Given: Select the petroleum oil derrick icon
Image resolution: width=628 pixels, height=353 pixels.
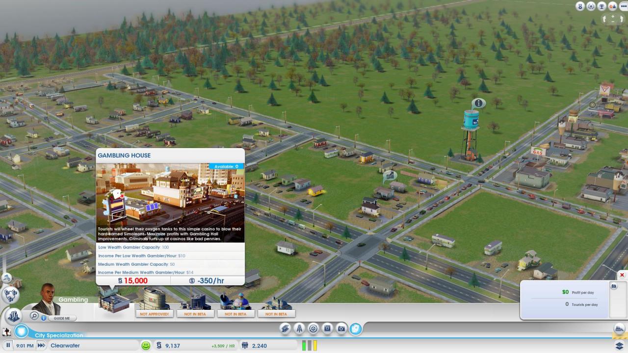Looking at the screenshot, I should pyautogui.click(x=299, y=328).
